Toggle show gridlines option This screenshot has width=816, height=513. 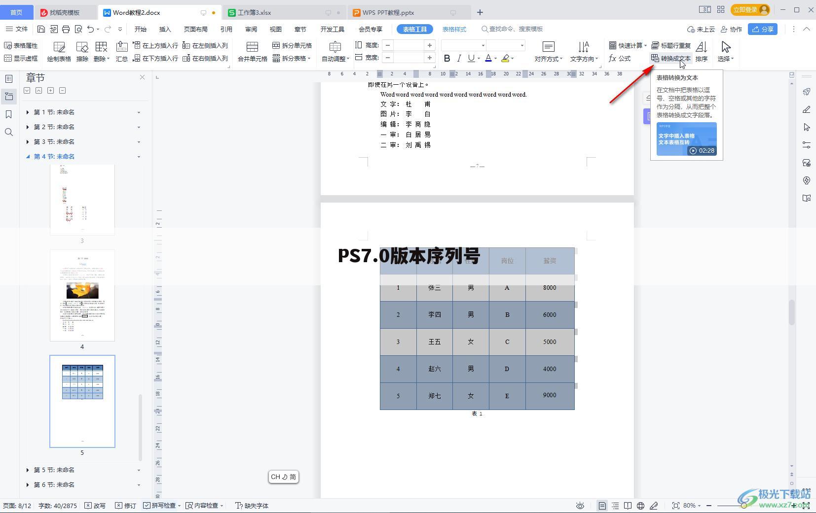click(x=21, y=58)
